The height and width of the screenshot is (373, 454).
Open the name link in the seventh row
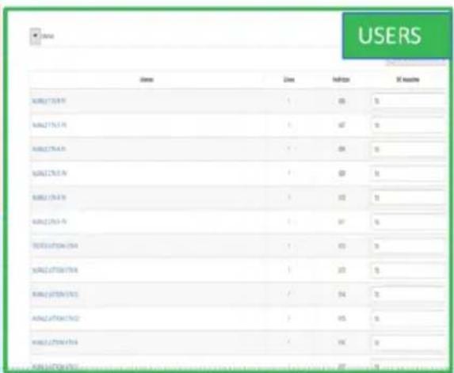coord(55,246)
